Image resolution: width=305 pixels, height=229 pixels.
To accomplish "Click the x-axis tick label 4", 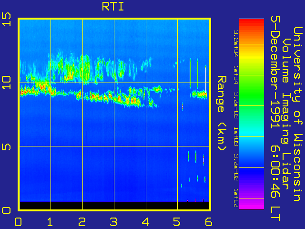I will (145, 222).
